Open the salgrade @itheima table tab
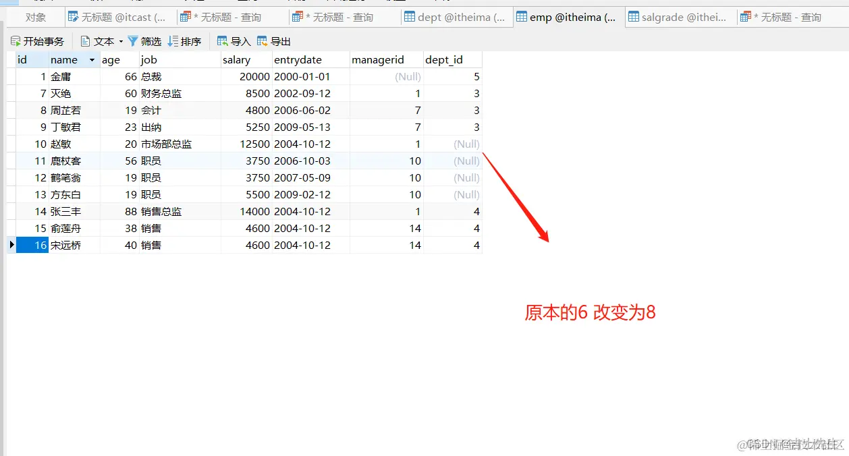 [x=680, y=18]
